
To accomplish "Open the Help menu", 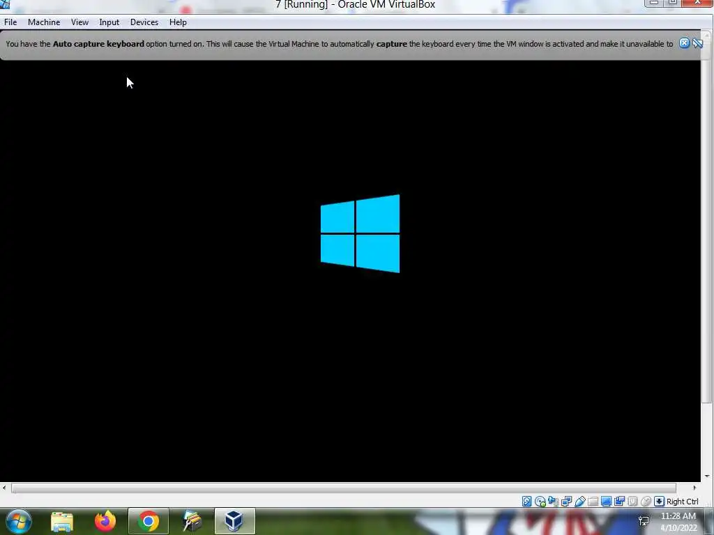I will pyautogui.click(x=178, y=22).
